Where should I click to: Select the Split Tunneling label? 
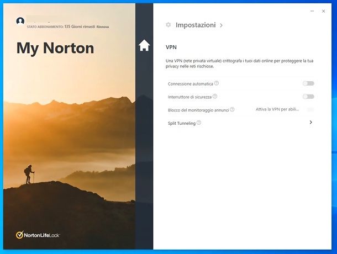pyautogui.click(x=182, y=123)
